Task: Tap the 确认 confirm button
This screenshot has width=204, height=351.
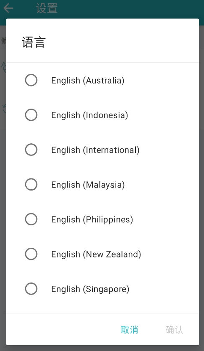Action: (x=174, y=330)
